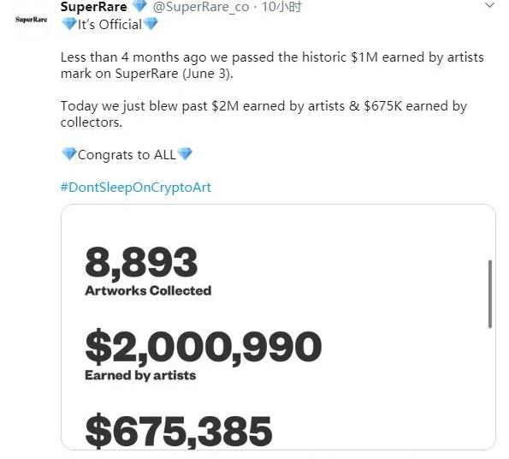Click the Congrats to ALL text
This screenshot has width=509, height=459.
point(127,155)
